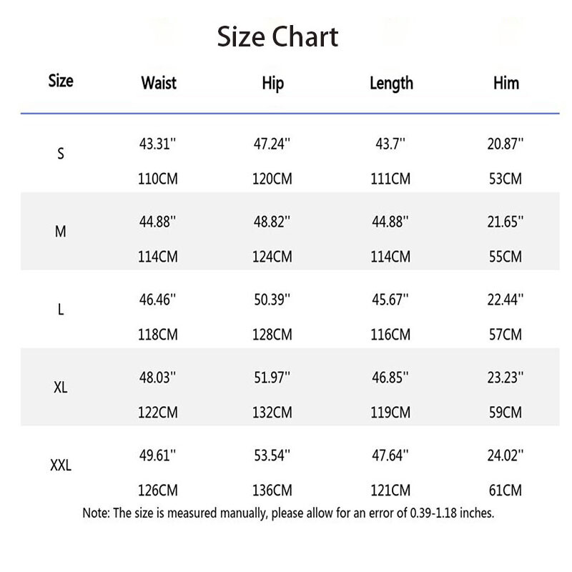Select the 48.82'' hip value
Viewport: 572px width, 572px height.
pos(272,221)
